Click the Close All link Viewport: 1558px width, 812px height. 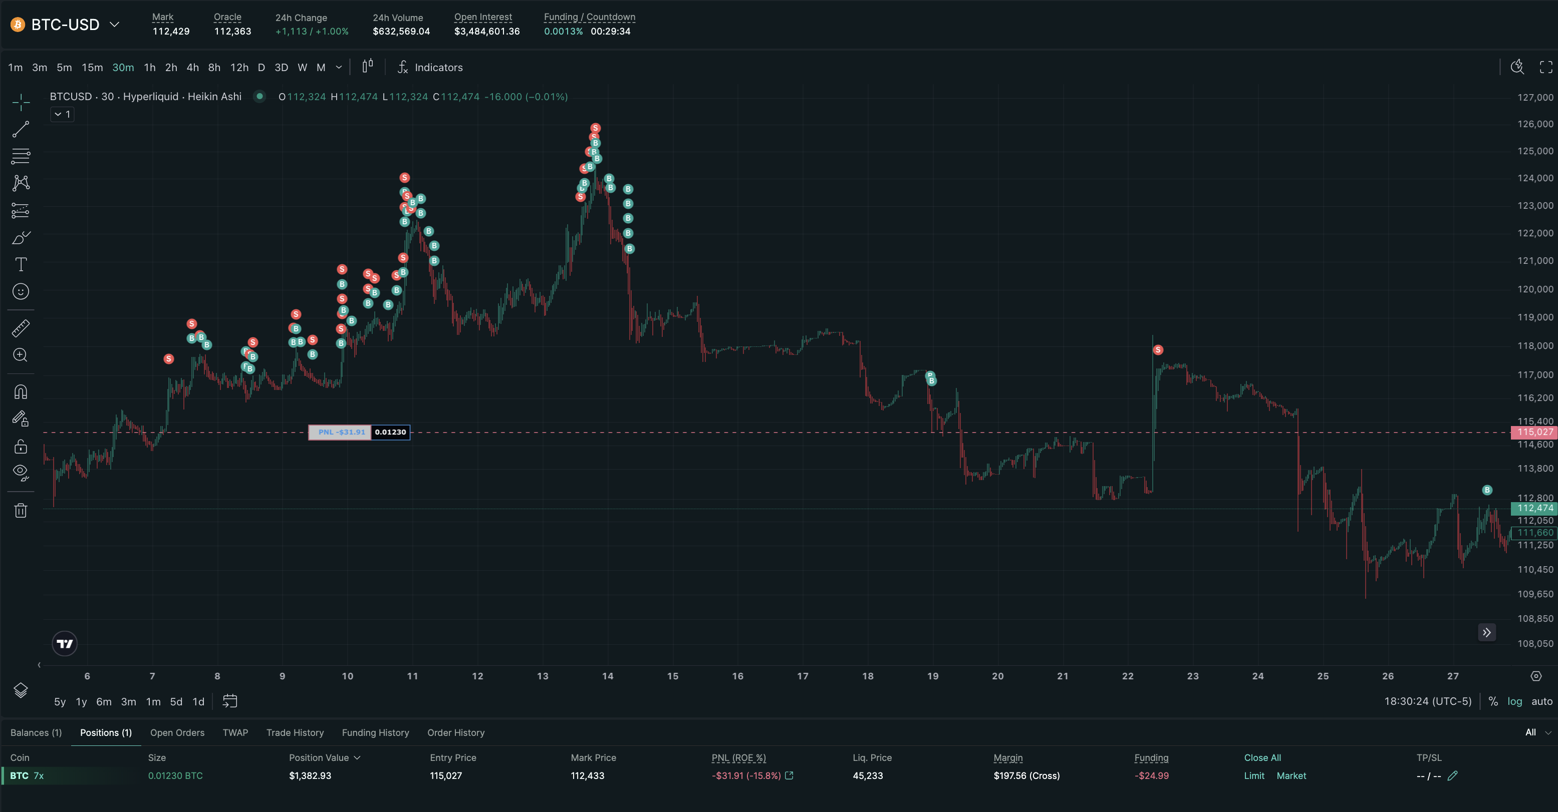[x=1262, y=757]
